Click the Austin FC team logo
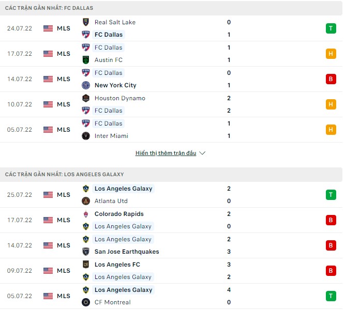Screen dimensions: 345x310 [x=86, y=60]
